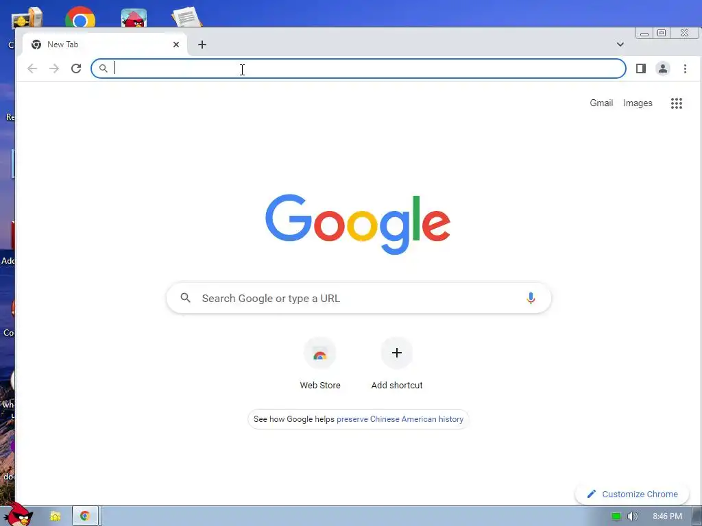Click the green network tray icon

coord(616,516)
